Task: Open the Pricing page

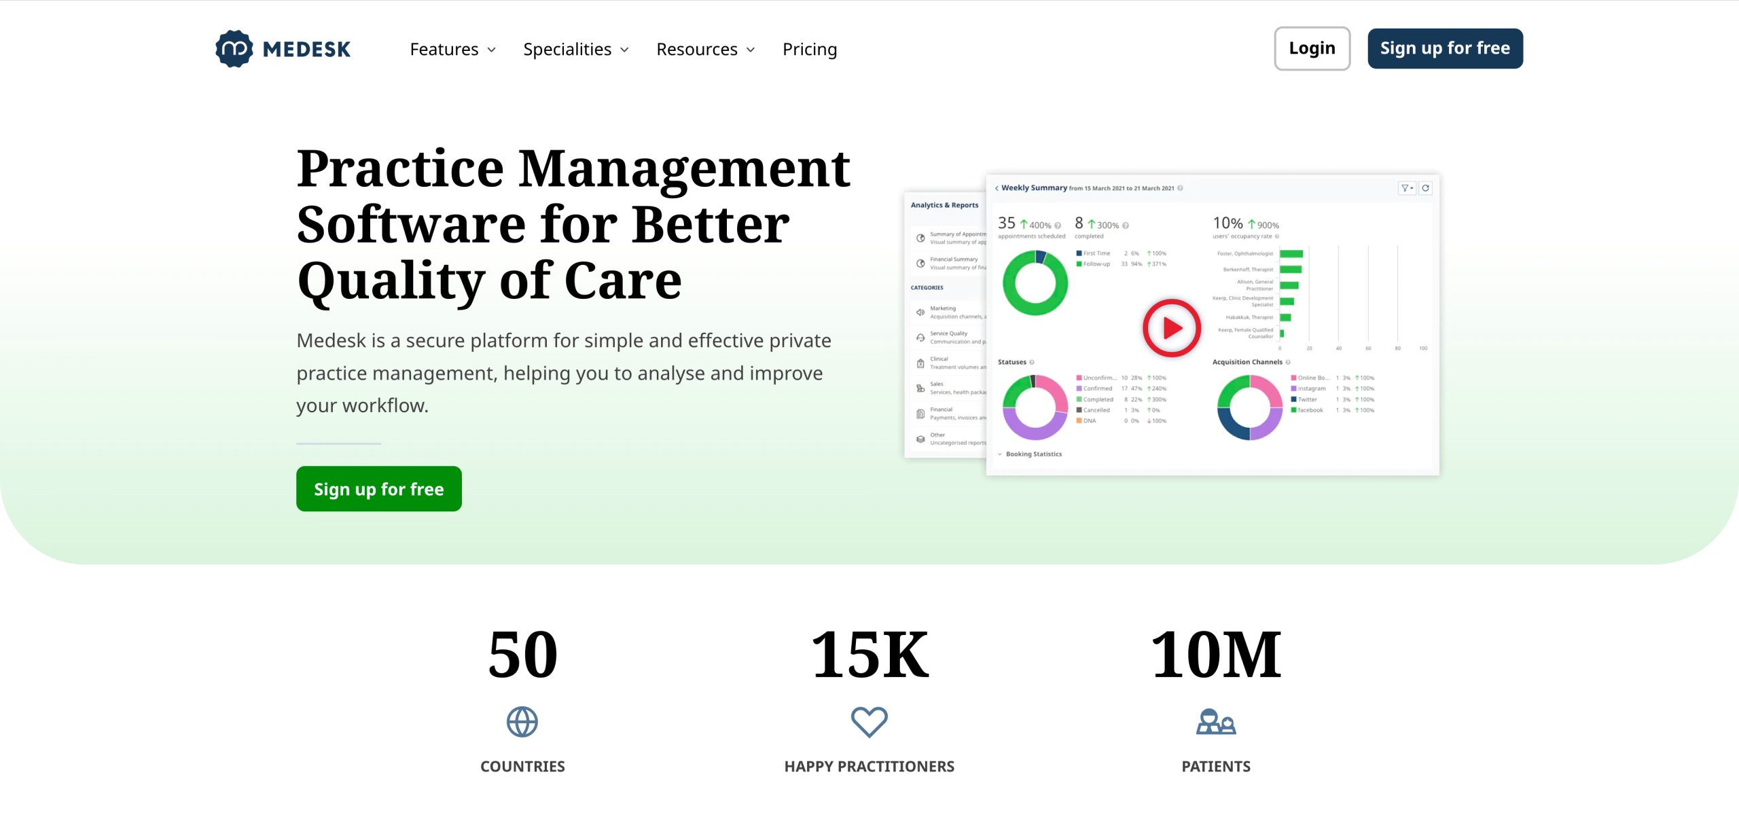Action: pos(809,48)
